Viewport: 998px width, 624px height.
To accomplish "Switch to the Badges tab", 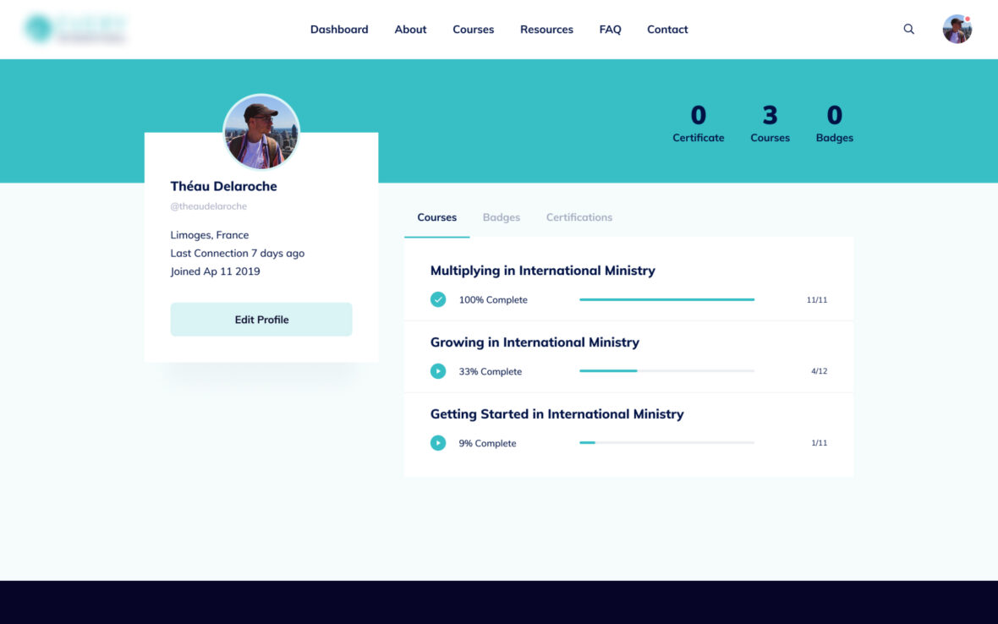I will 502,217.
